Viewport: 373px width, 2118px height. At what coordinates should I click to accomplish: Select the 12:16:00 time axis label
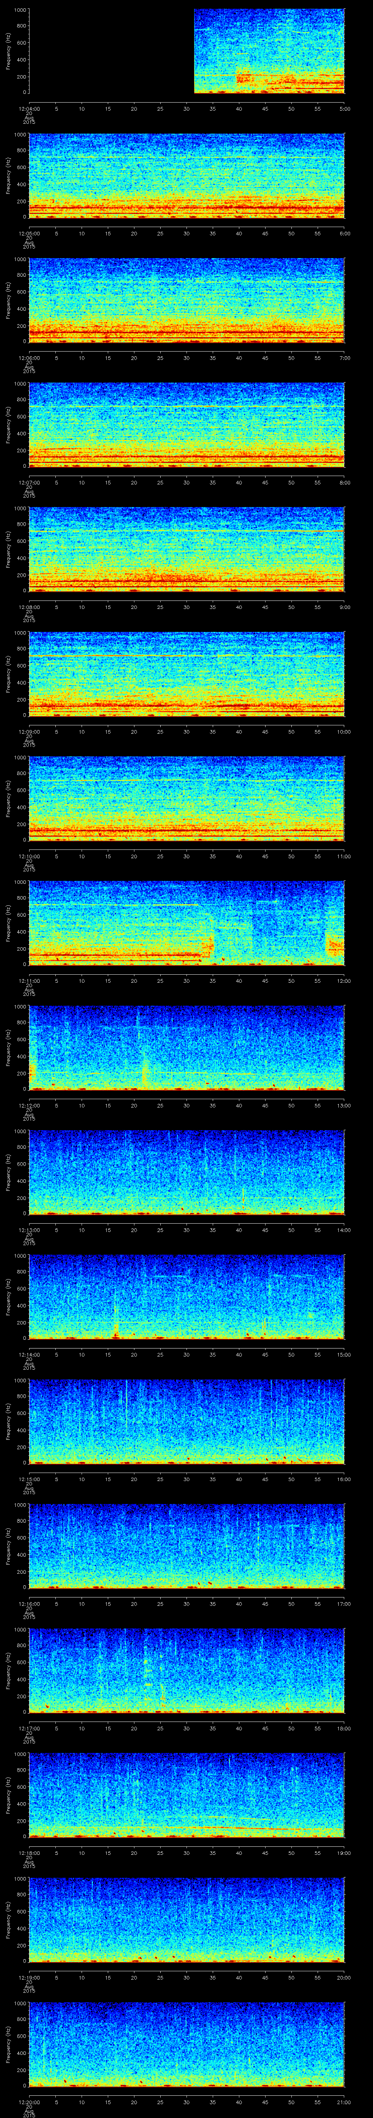pyautogui.click(x=29, y=1603)
